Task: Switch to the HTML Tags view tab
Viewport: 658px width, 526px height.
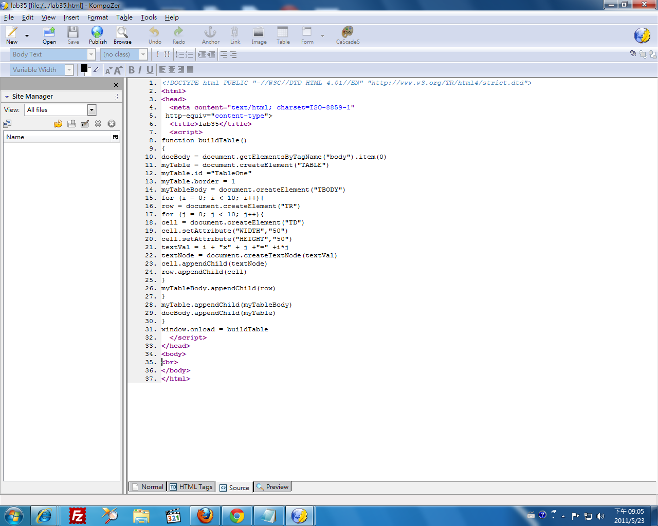Action: [x=191, y=487]
